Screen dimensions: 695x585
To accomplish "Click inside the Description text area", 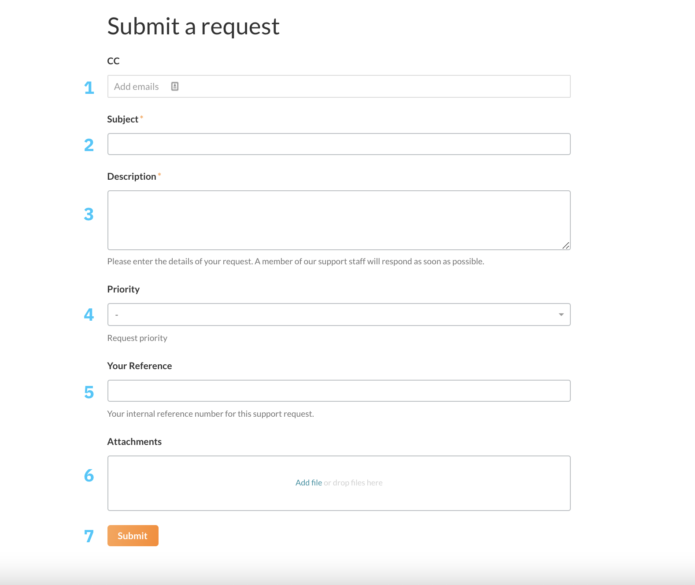I will (339, 220).
